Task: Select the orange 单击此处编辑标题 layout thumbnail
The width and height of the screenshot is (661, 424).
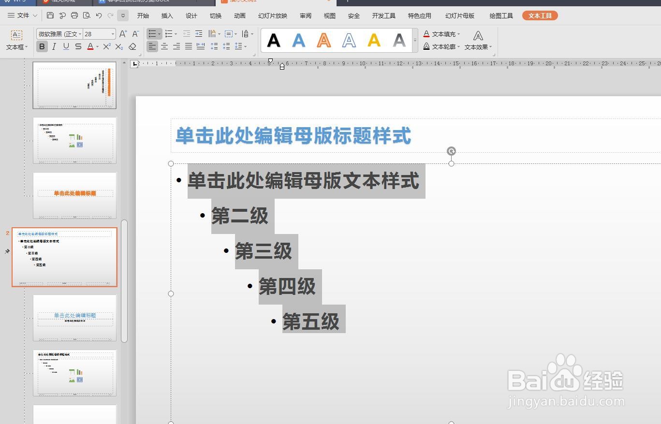Action: point(75,195)
